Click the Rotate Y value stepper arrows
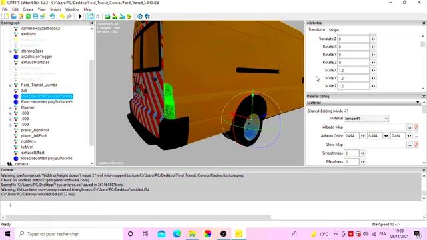The height and width of the screenshot is (240, 427). click(373, 55)
